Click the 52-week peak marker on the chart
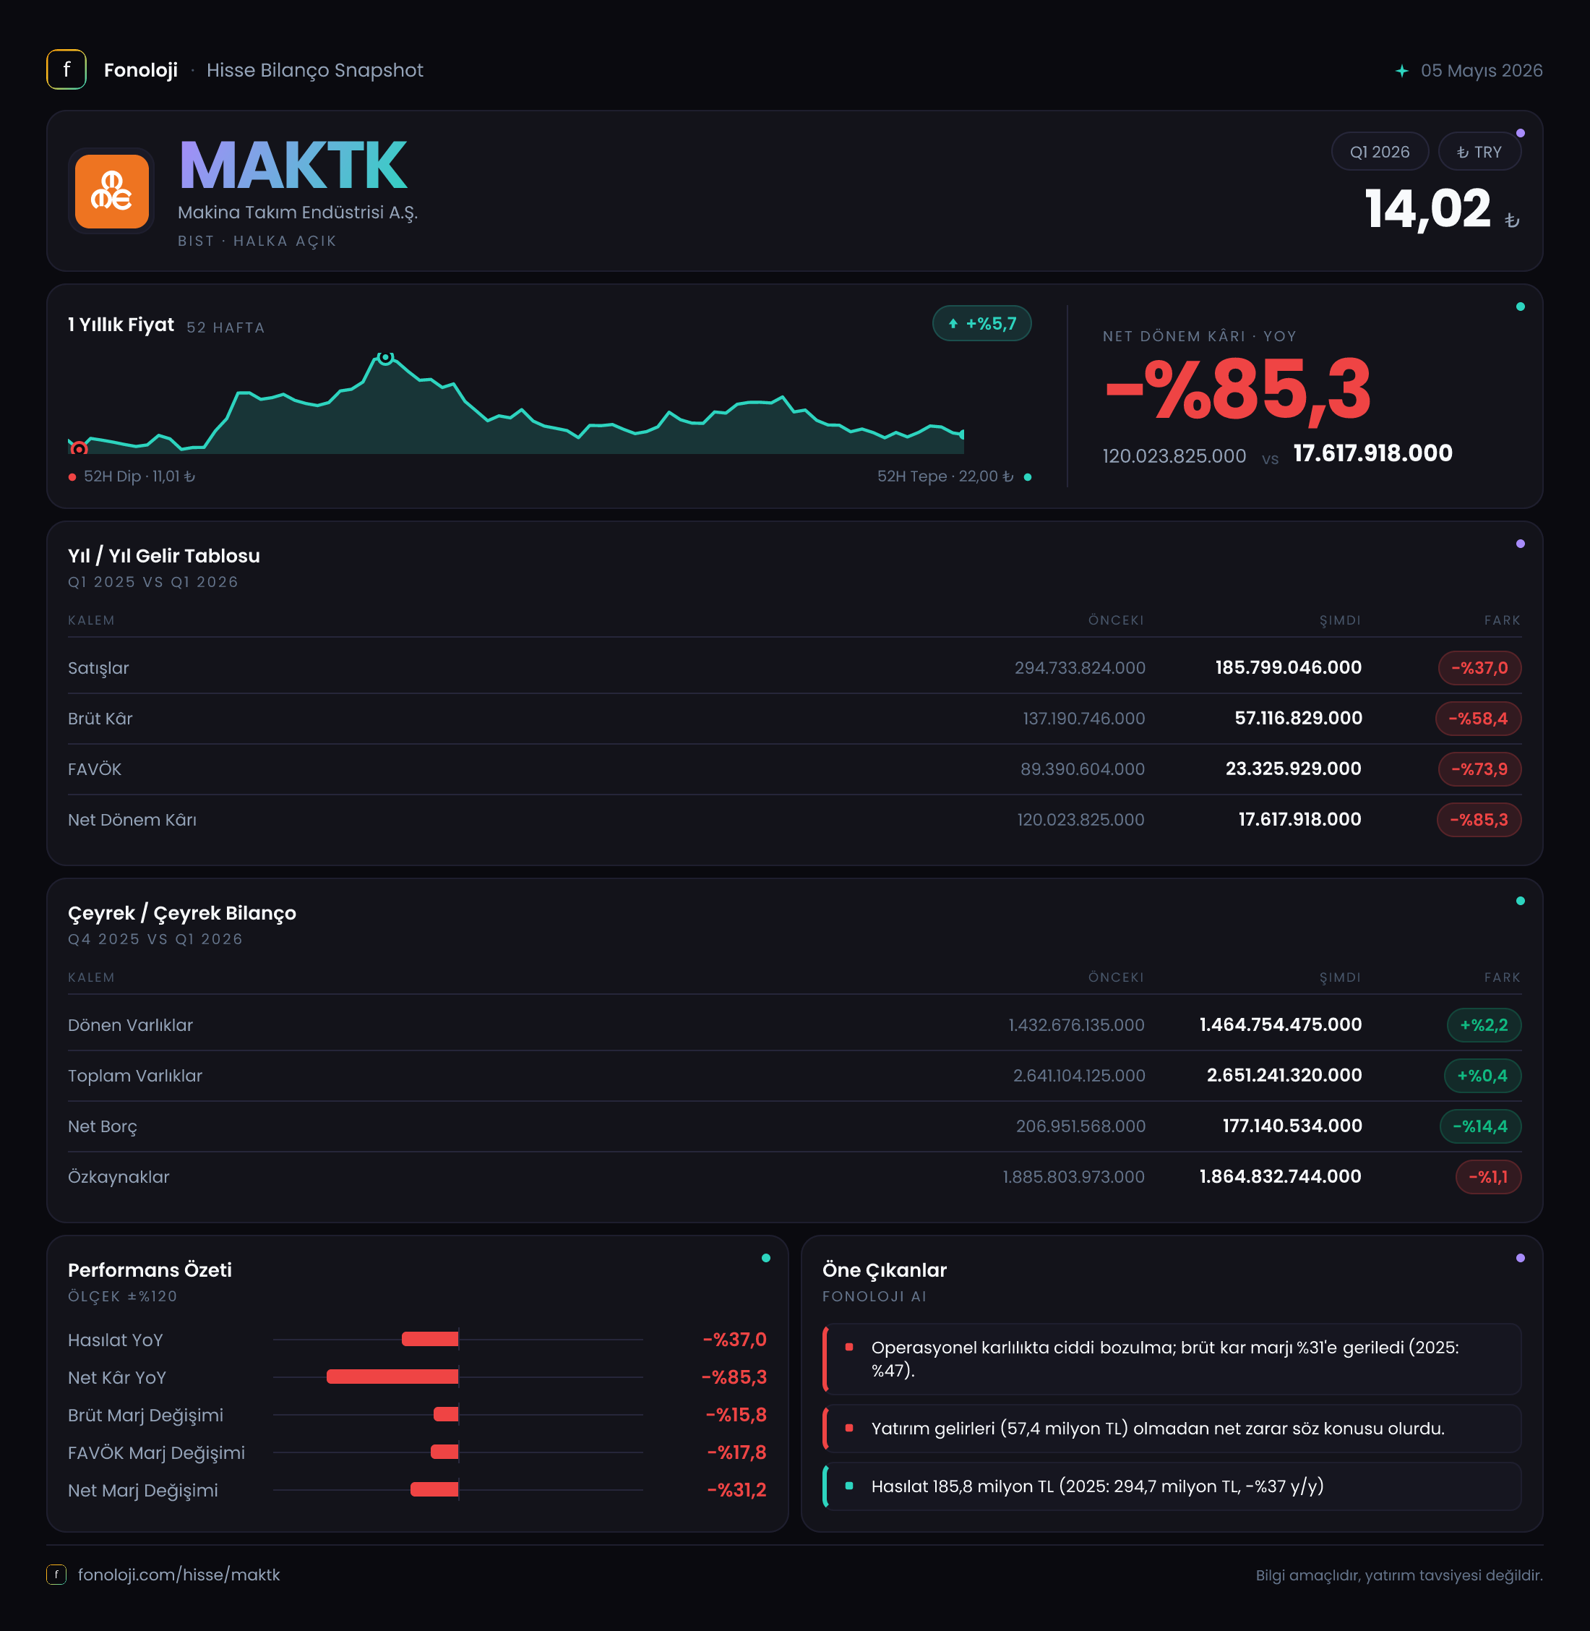The height and width of the screenshot is (1631, 1590). [385, 358]
